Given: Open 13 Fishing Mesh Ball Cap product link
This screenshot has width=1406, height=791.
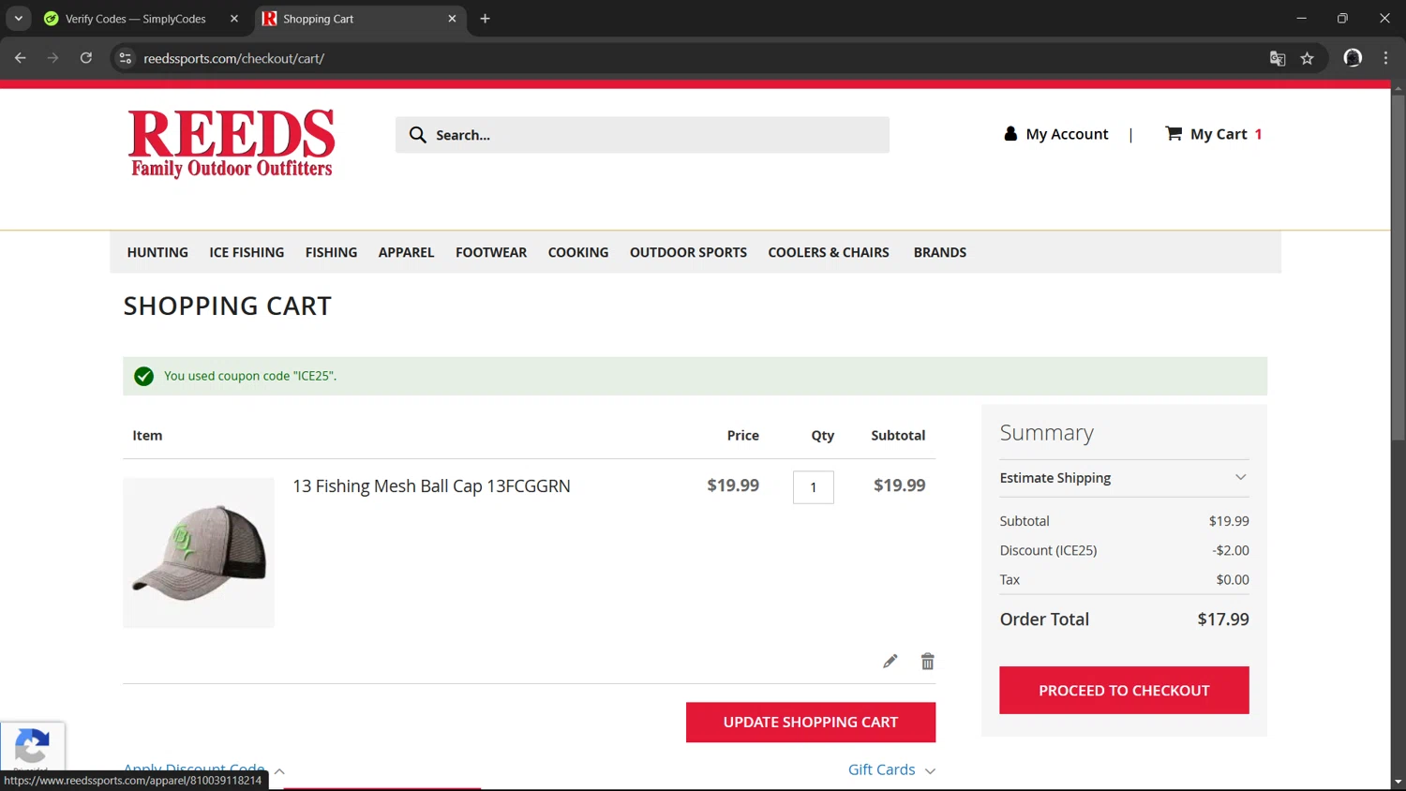Looking at the screenshot, I should pyautogui.click(x=431, y=486).
